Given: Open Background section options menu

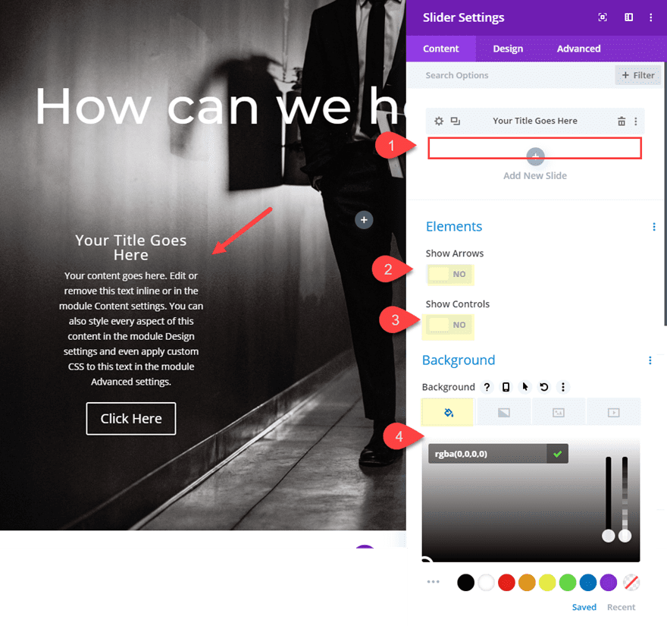Looking at the screenshot, I should 650,360.
